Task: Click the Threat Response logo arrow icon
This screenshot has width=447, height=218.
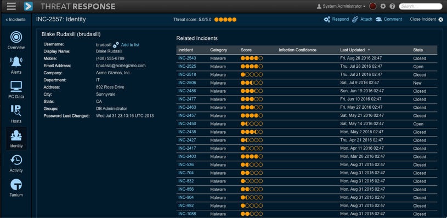Action: click(x=28, y=6)
